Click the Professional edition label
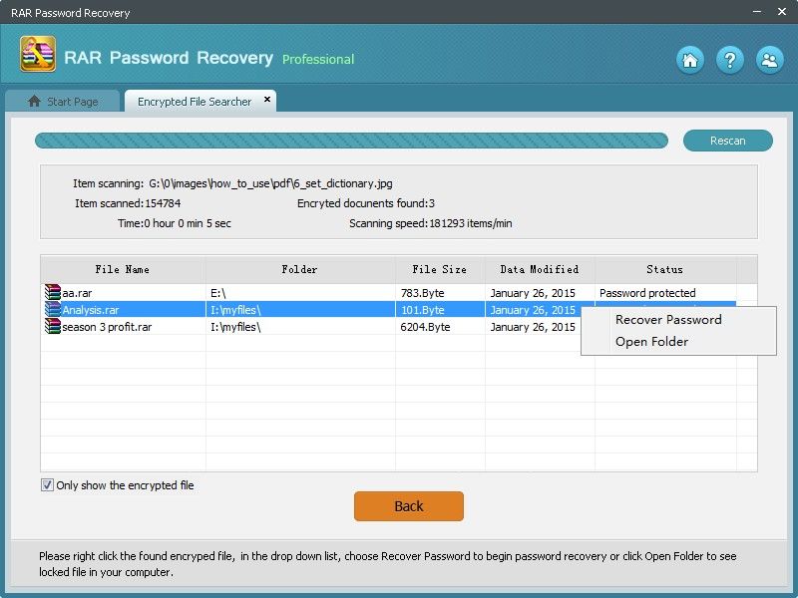This screenshot has height=598, width=798. (x=318, y=59)
